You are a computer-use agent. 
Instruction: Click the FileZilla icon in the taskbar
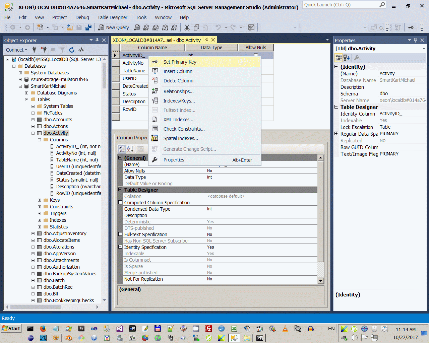pos(209,329)
